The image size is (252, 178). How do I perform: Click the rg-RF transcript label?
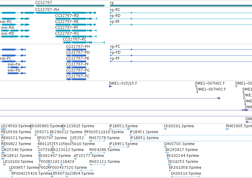(115, 22)
